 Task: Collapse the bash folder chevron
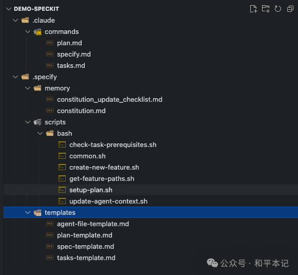pos(40,133)
